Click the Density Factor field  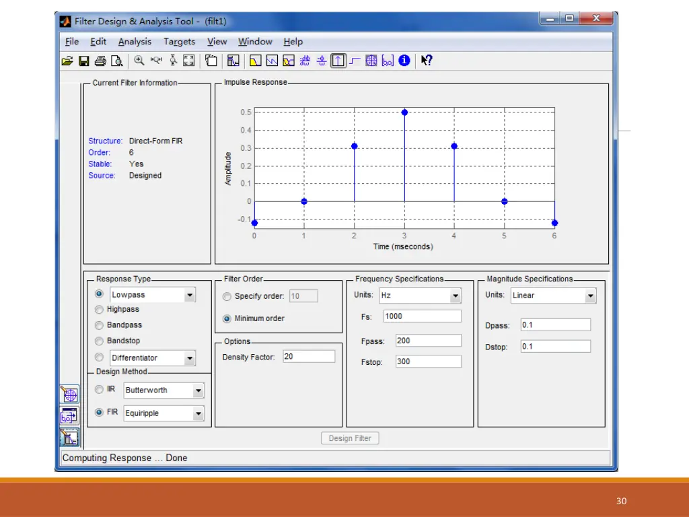click(309, 357)
